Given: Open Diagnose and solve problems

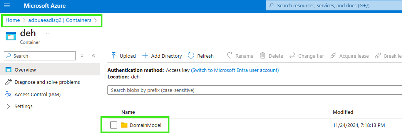Looking at the screenshot, I should (x=47, y=82).
